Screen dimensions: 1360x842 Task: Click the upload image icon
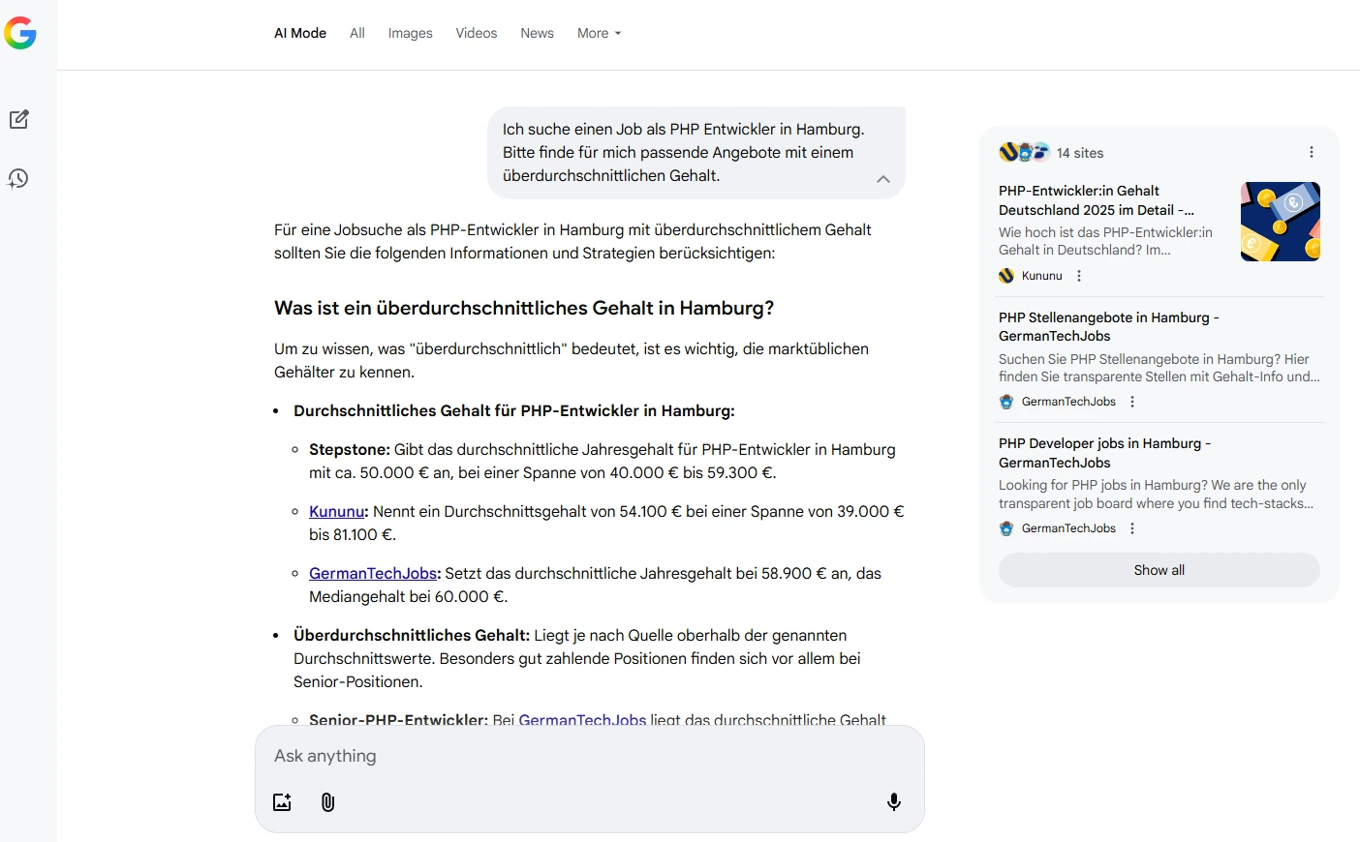pyautogui.click(x=282, y=801)
